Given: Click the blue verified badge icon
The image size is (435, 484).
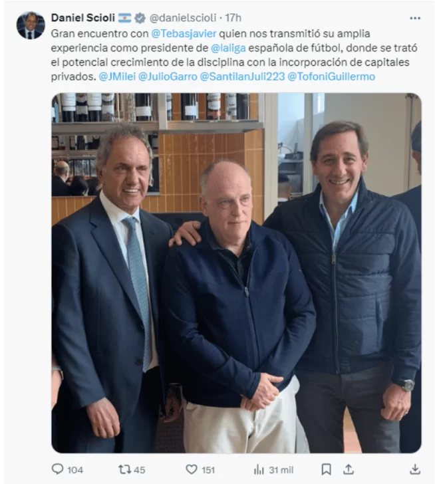Looking at the screenshot, I should click(140, 18).
